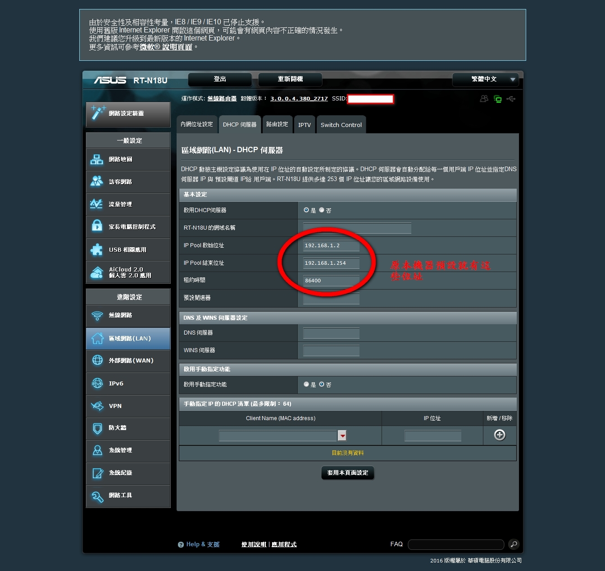Open USB application puzzle icon
Image resolution: width=605 pixels, height=571 pixels.
(97, 249)
